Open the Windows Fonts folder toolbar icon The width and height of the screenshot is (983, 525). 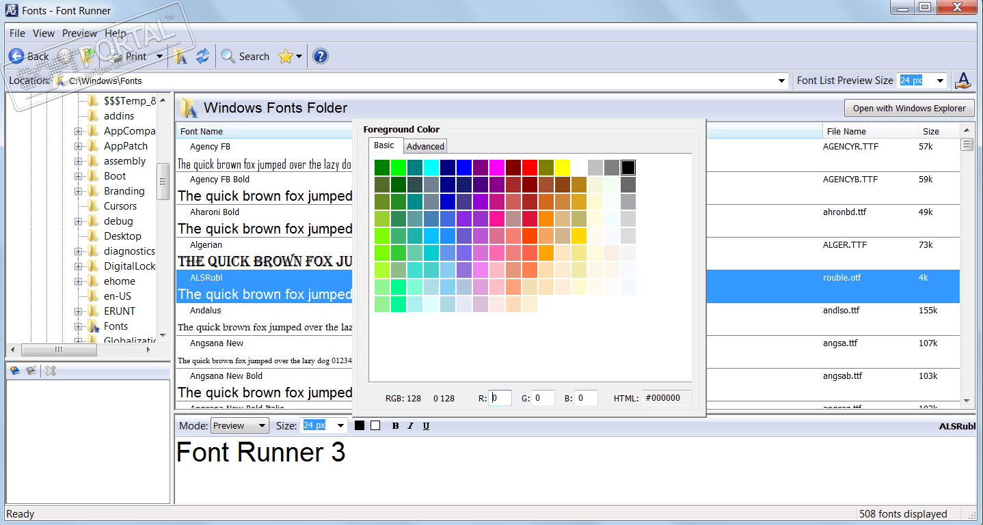[x=180, y=57]
